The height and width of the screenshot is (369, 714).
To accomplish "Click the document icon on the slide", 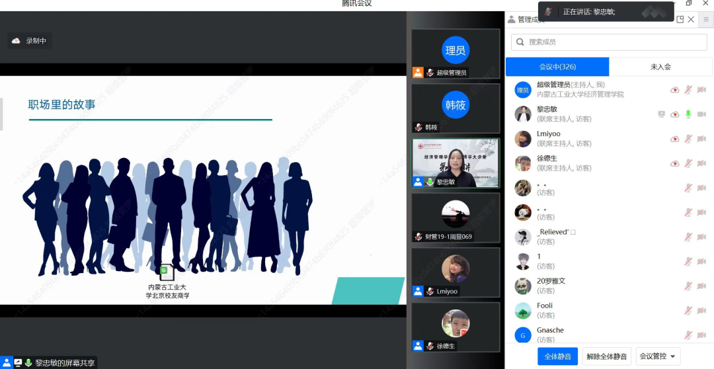I will [167, 272].
